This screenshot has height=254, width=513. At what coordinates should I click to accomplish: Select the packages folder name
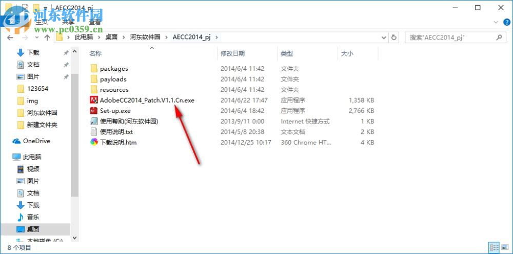click(114, 69)
